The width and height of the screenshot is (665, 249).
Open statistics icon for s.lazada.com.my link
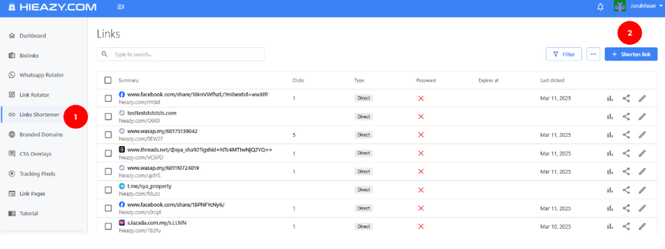point(610,226)
